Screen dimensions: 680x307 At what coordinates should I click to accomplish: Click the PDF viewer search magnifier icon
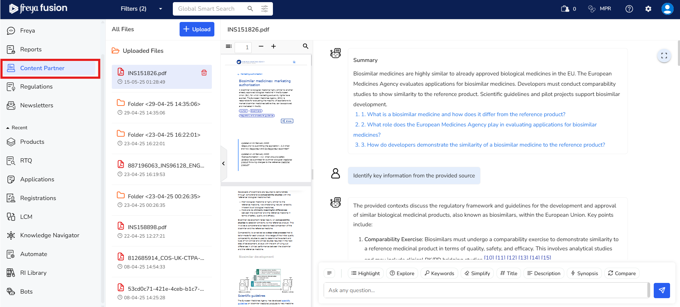coord(305,46)
